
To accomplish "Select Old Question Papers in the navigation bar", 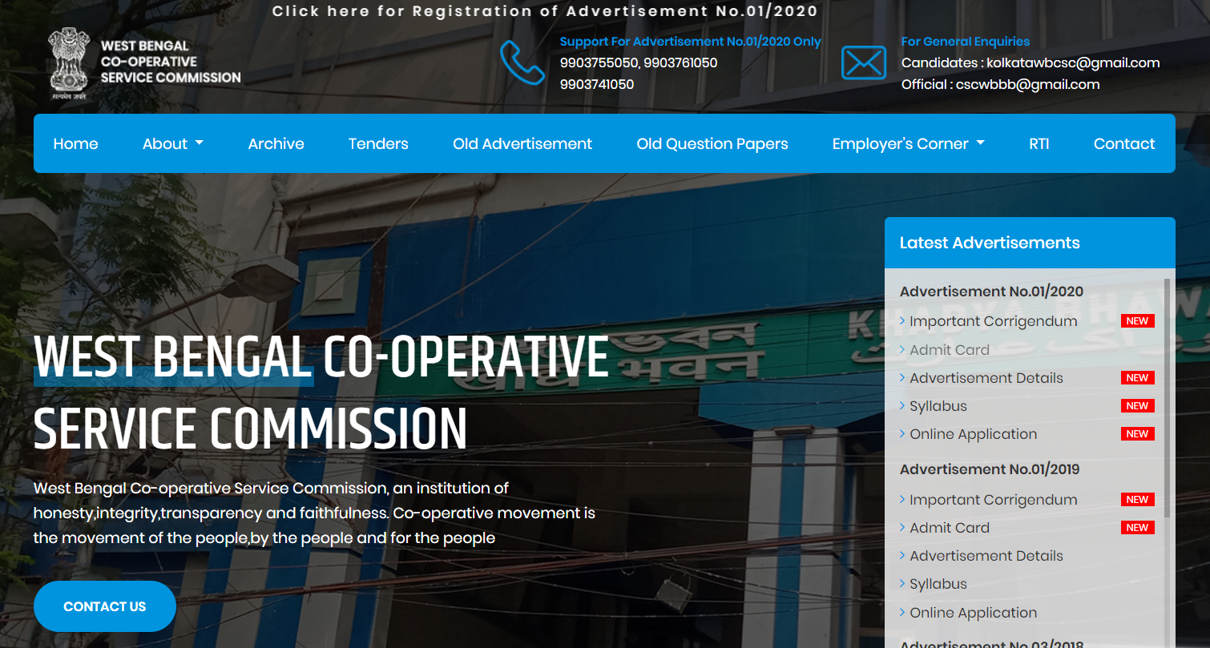I will (x=712, y=143).
